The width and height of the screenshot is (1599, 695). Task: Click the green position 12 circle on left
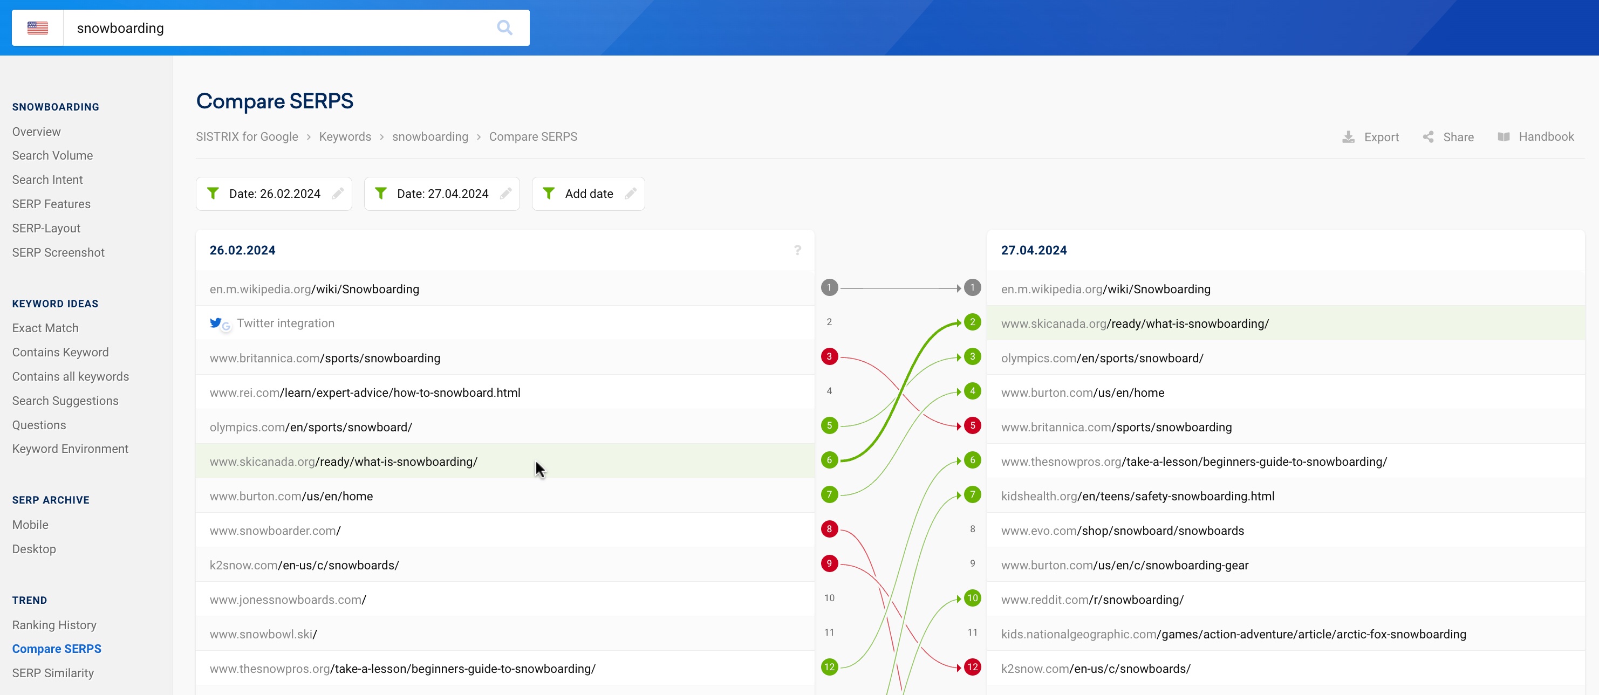point(829,668)
